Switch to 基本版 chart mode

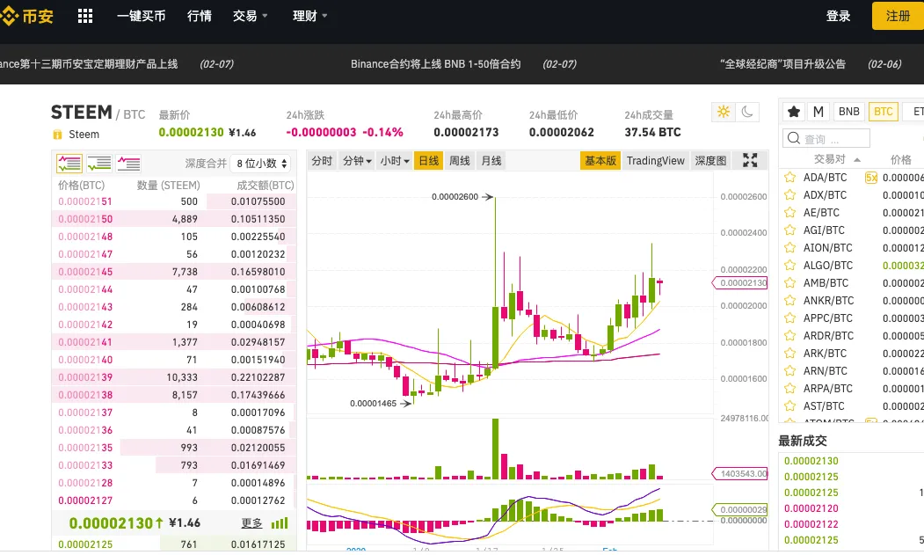pyautogui.click(x=600, y=160)
